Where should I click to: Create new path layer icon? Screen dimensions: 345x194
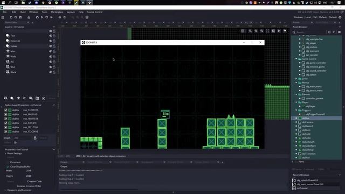pos(24,98)
